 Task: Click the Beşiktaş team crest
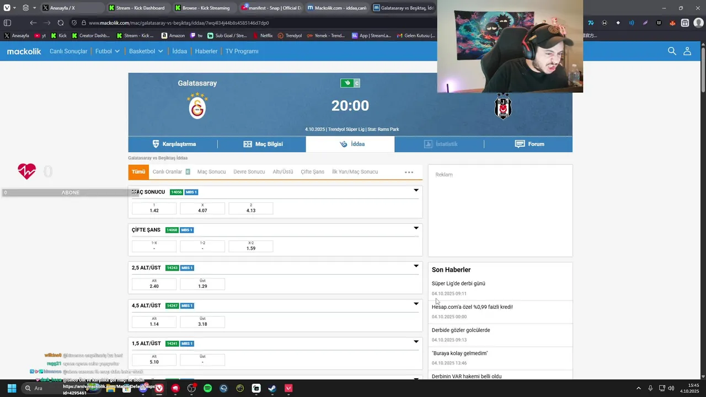tap(503, 106)
